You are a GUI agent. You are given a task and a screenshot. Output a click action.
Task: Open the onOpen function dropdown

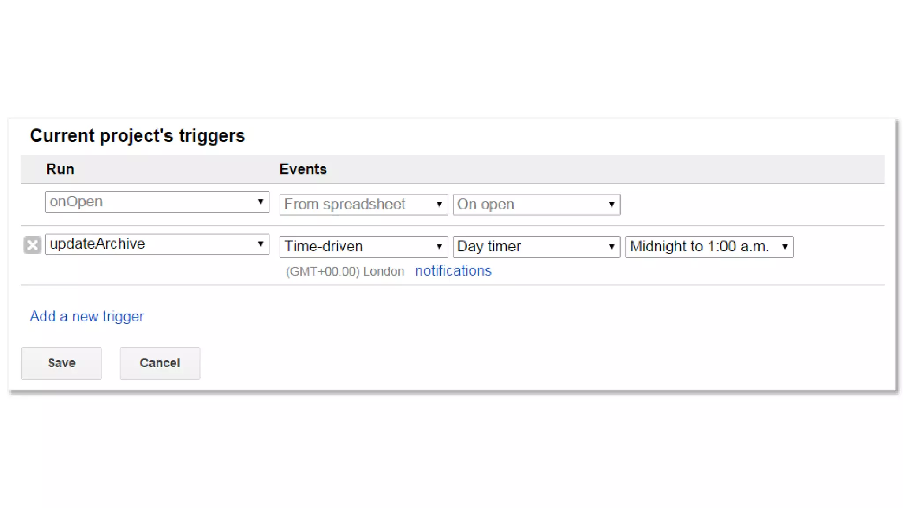tap(157, 202)
